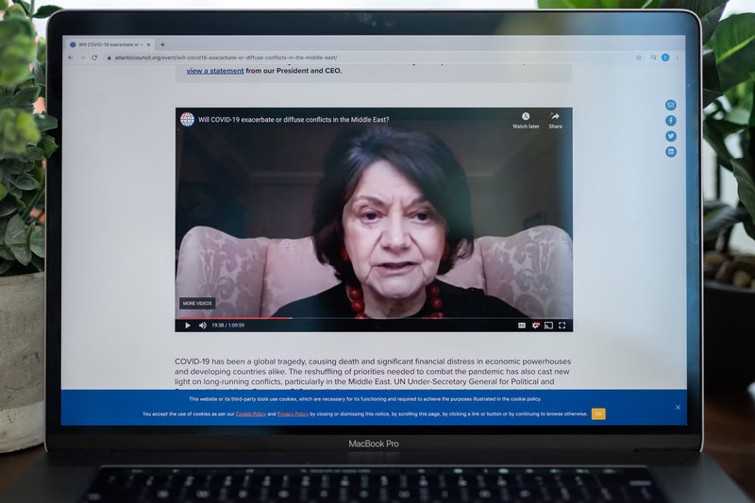This screenshot has height=503, width=755.
Task: Open the channel logo on the video
Action: [187, 119]
